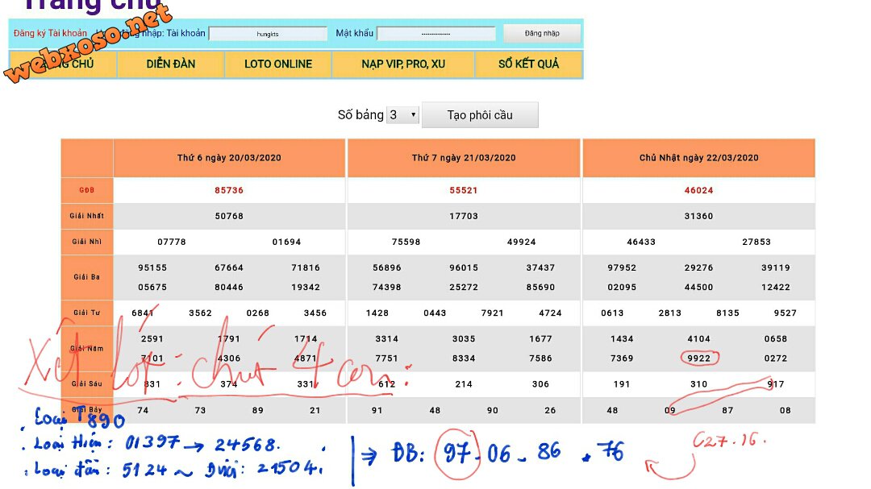
Task: Click third prize number 71816
Action: [306, 267]
